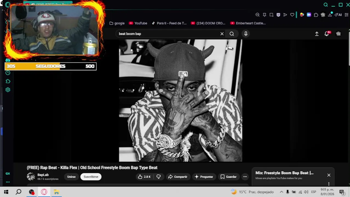Open File Explorer from taskbar
This screenshot has width=350, height=197.
[x=56, y=192]
